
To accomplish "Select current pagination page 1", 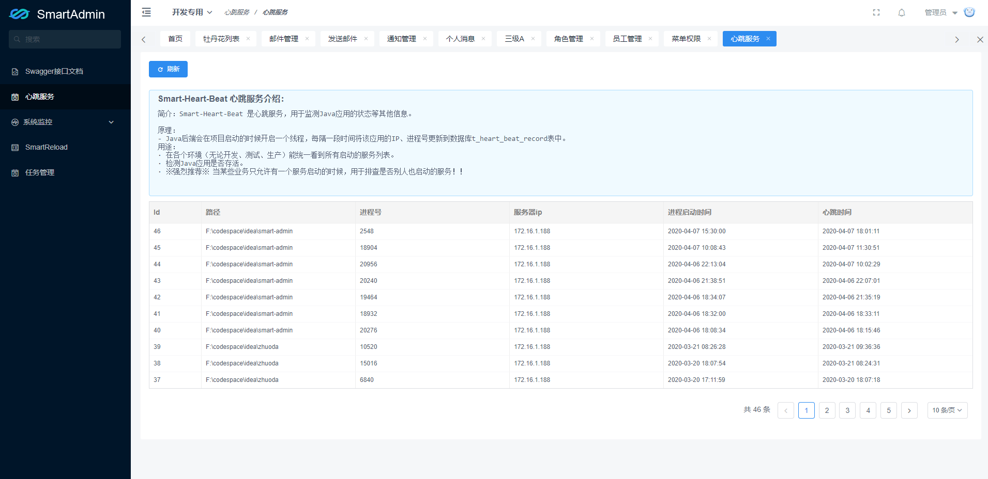I will click(807, 410).
